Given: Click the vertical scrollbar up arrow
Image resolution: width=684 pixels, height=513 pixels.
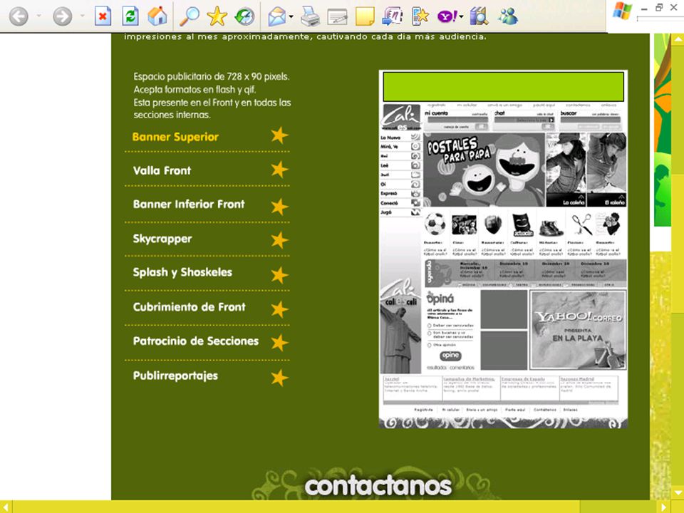Looking at the screenshot, I should click(x=678, y=39).
